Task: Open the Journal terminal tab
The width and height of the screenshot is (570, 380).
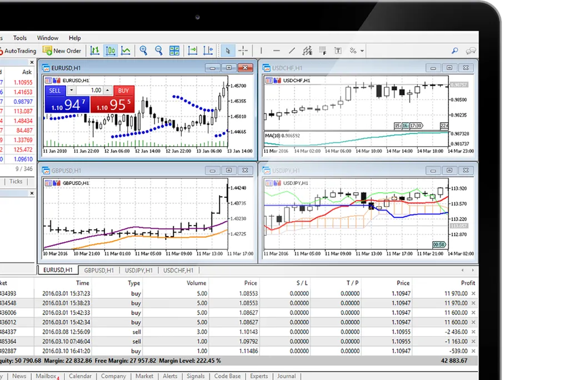Action: coord(287,376)
